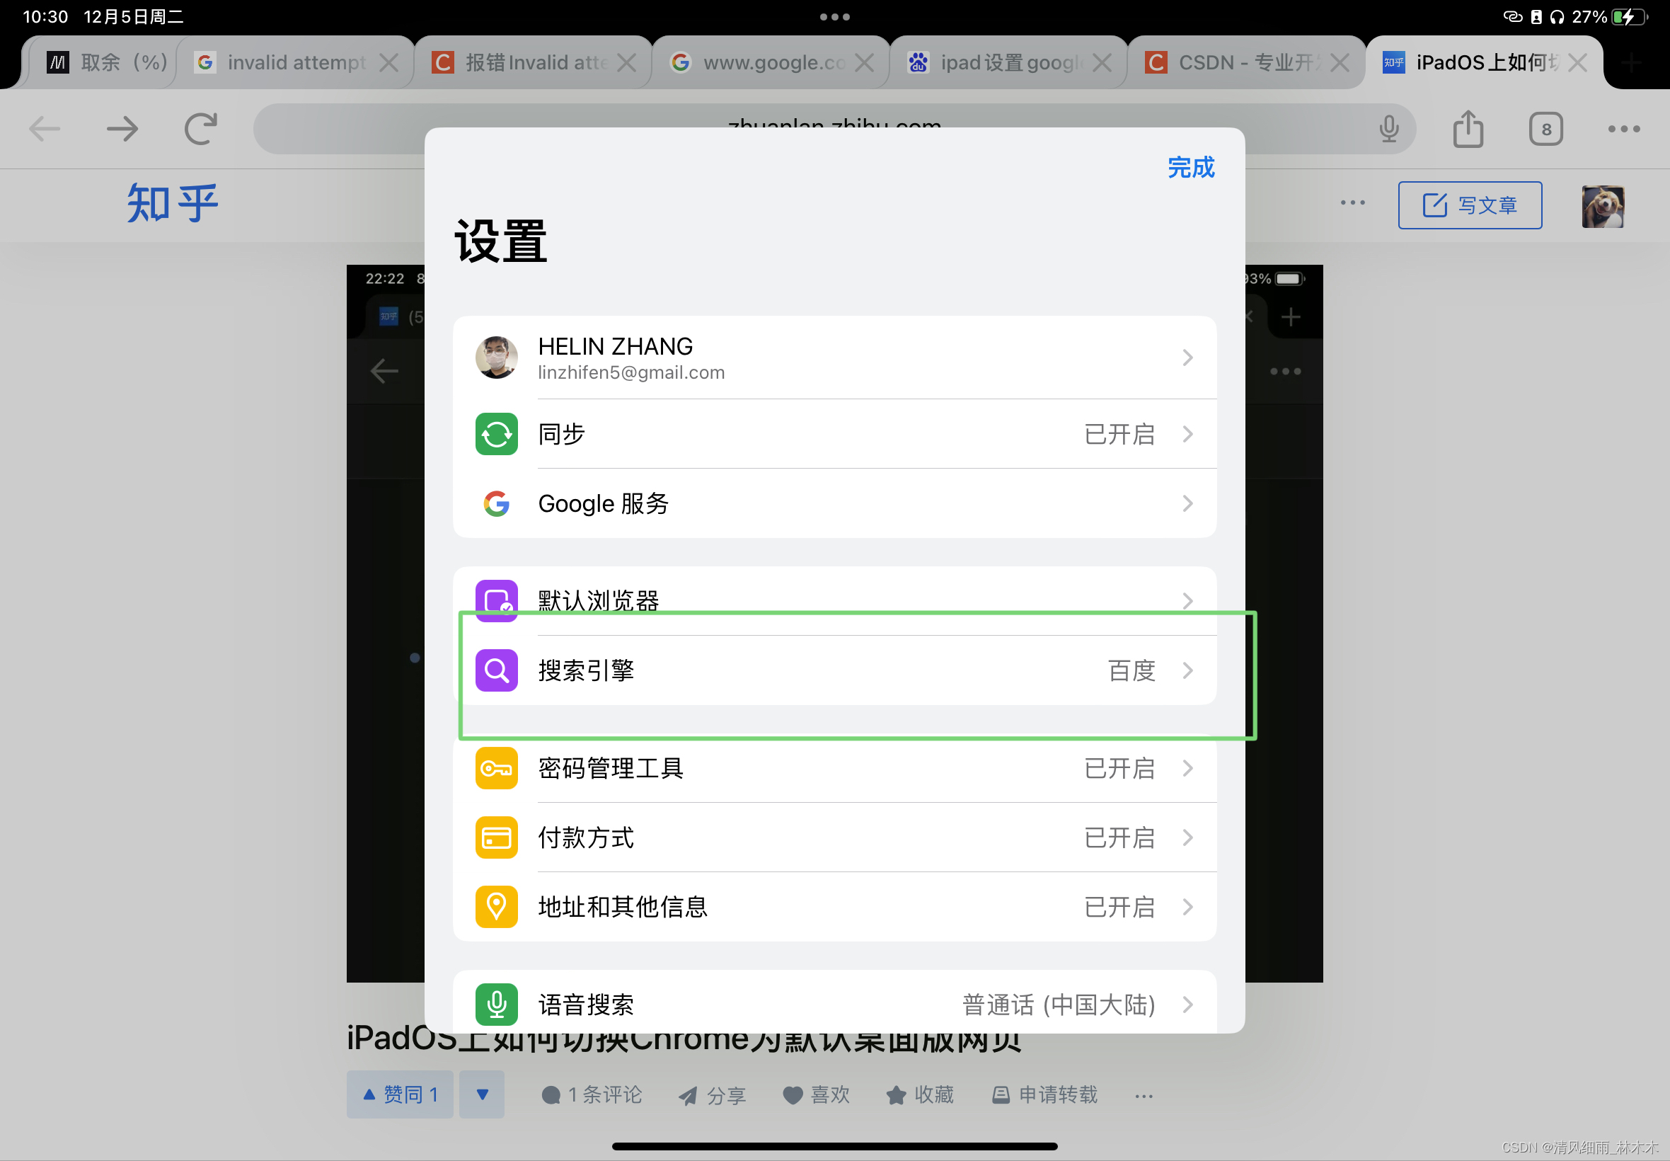
Task: Select the 百度 search engine value
Action: (1131, 670)
